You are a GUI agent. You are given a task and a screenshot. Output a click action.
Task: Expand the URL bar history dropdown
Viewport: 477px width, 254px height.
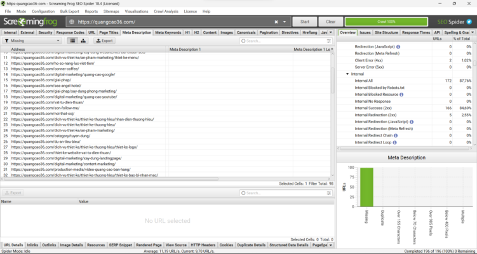[x=285, y=22]
